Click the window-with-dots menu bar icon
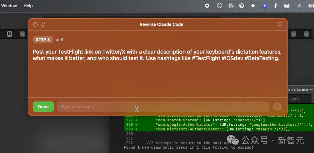The image size is (314, 153). [x=287, y=6]
